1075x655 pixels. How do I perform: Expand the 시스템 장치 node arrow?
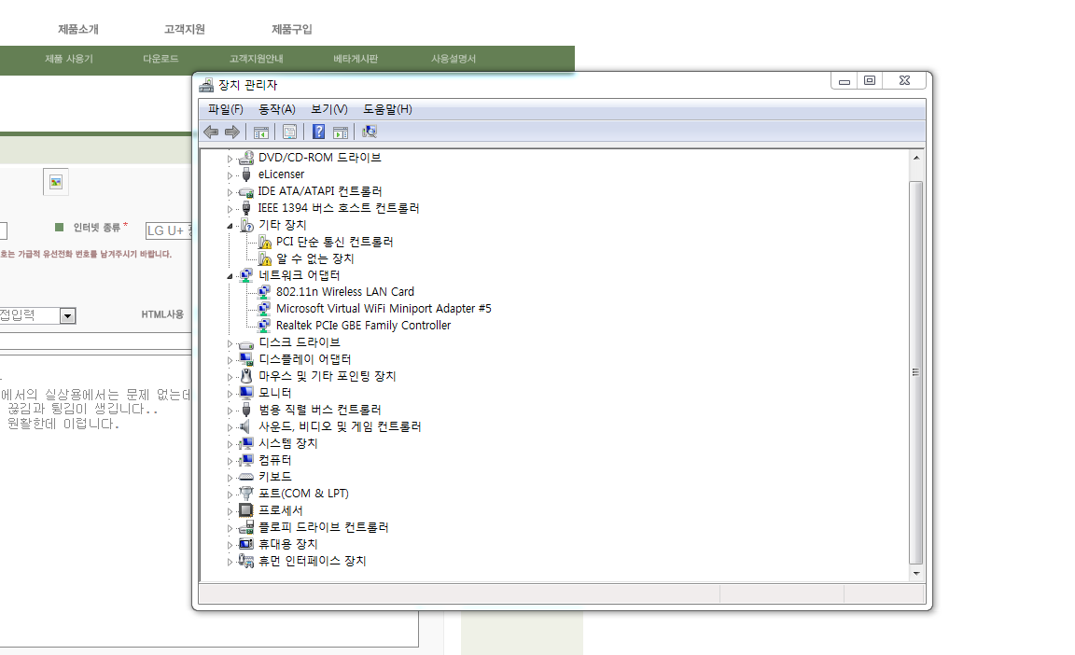click(230, 444)
